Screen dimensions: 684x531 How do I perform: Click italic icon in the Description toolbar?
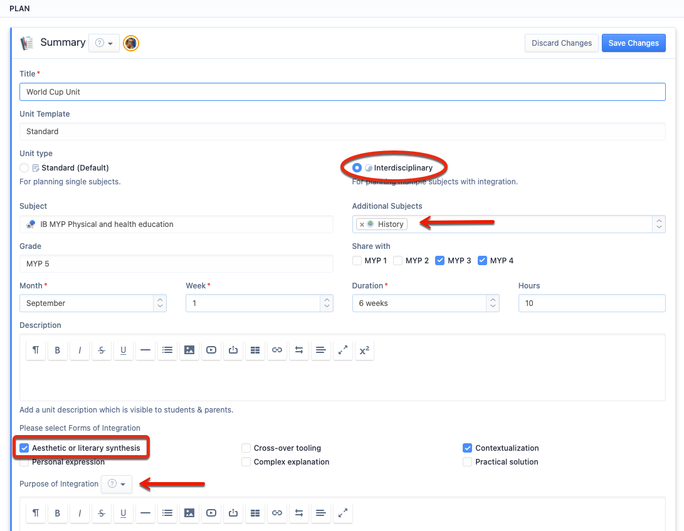click(x=80, y=350)
